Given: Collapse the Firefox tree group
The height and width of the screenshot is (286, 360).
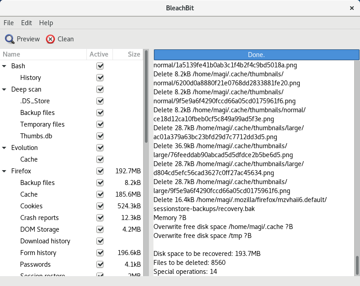Looking at the screenshot, I should coord(4,171).
